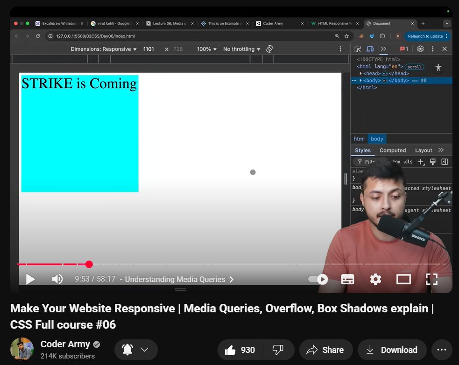This screenshot has height=365, width=459.
Task: Close the Document browser tab
Action: click(412, 23)
